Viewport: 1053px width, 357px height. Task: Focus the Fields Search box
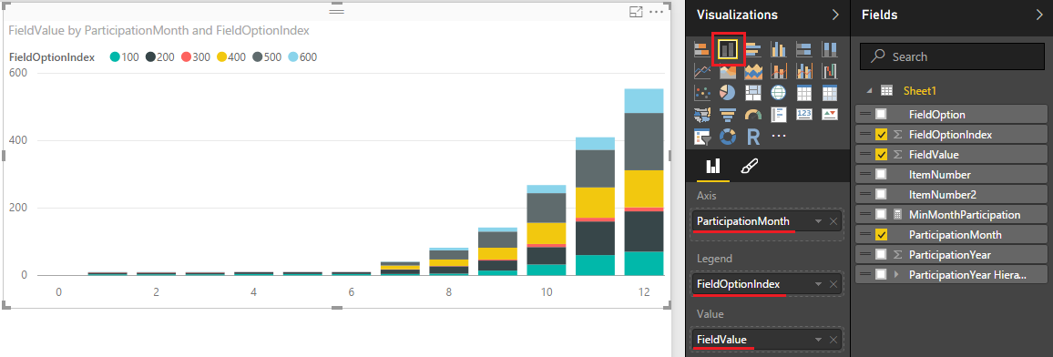[x=951, y=57]
